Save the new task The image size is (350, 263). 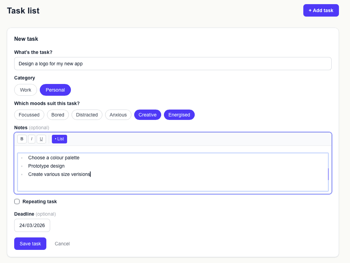tap(30, 244)
